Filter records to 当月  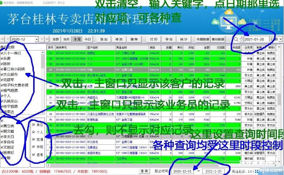[66, 39]
